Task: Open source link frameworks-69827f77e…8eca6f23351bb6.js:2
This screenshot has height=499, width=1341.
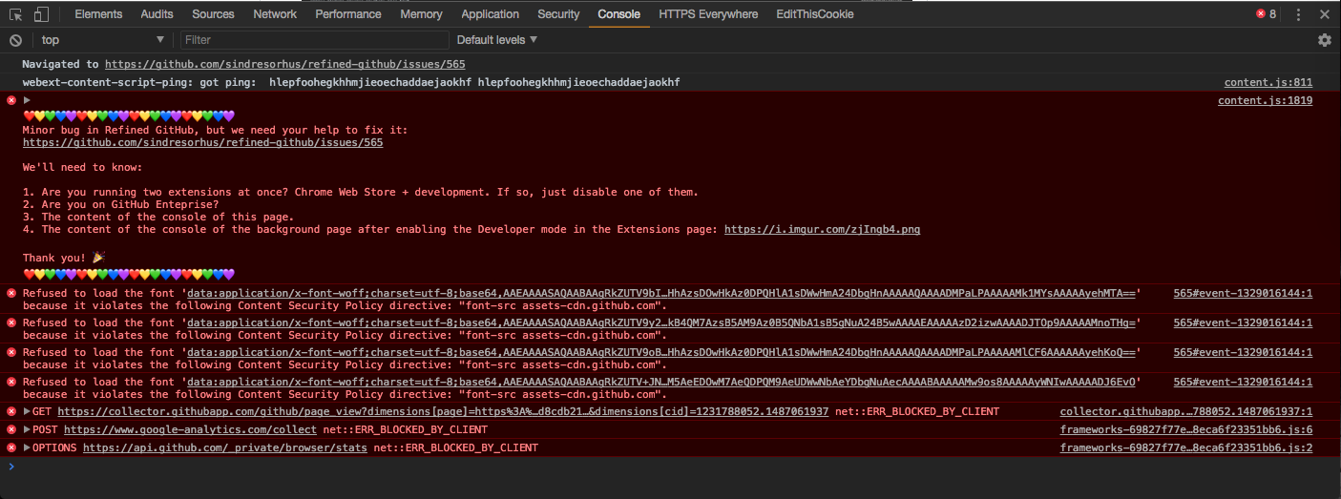Action: [1186, 447]
